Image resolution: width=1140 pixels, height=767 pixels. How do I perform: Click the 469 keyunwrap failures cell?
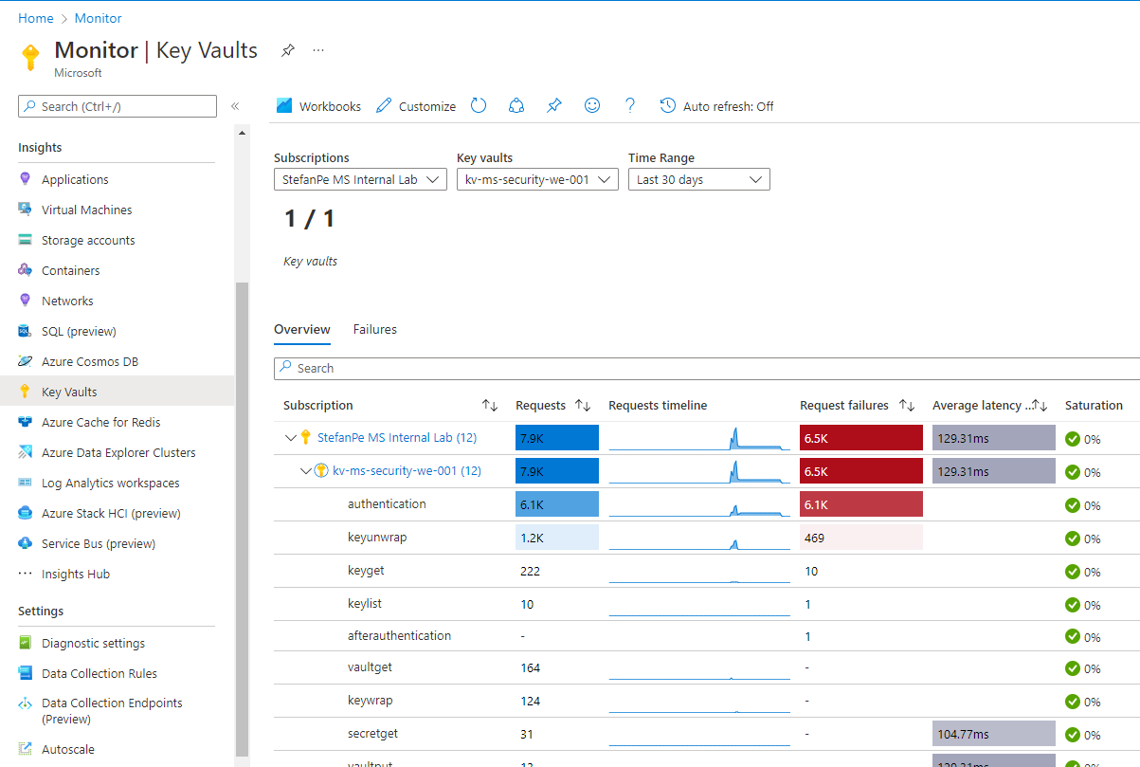point(860,538)
